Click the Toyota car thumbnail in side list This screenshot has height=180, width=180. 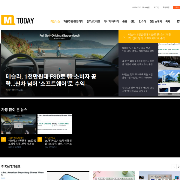(169, 63)
